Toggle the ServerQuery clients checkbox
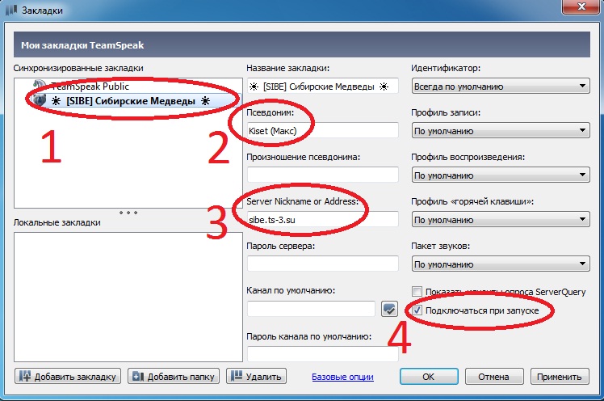The height and width of the screenshot is (401, 604). [417, 292]
